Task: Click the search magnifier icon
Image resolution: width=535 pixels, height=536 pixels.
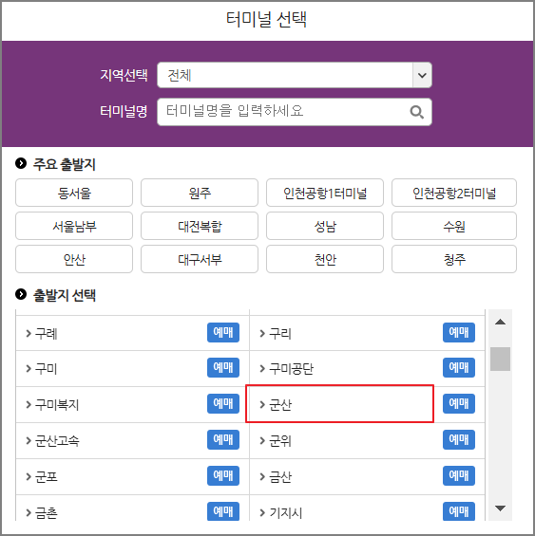Action: [x=416, y=112]
